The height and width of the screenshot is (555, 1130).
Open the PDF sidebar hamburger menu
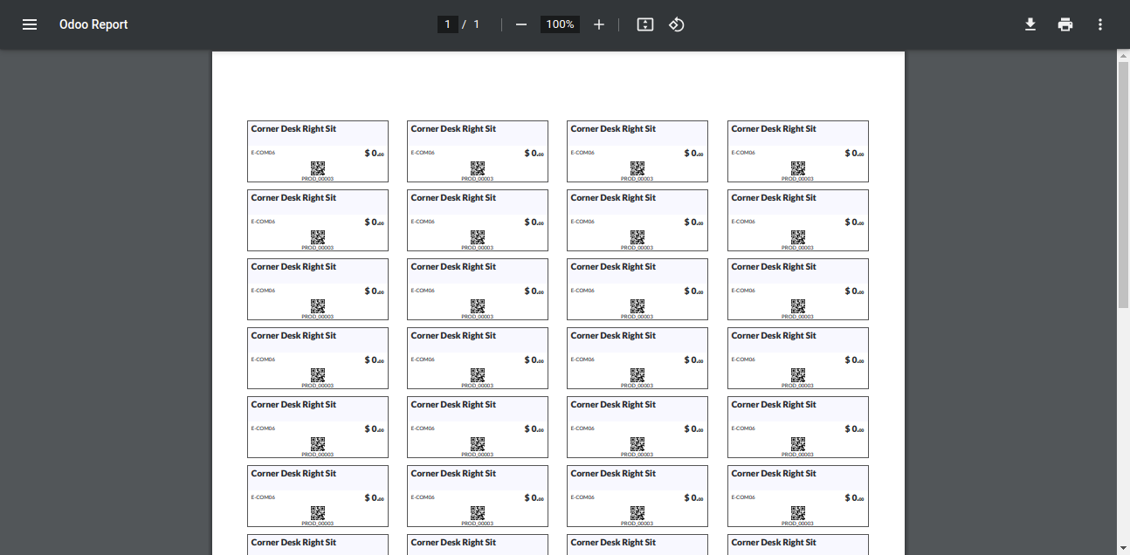click(x=30, y=24)
